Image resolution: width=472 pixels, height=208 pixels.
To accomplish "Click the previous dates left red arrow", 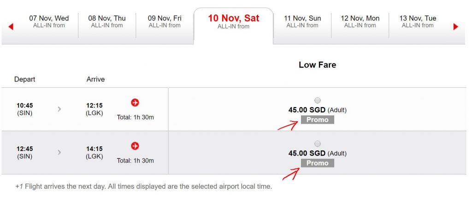I will (x=11, y=27).
